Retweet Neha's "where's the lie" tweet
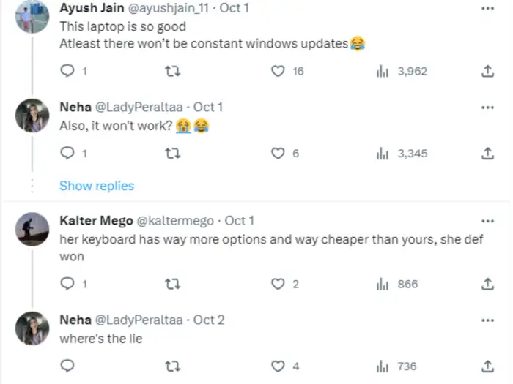Screen dimensions: 513x384 [174, 366]
